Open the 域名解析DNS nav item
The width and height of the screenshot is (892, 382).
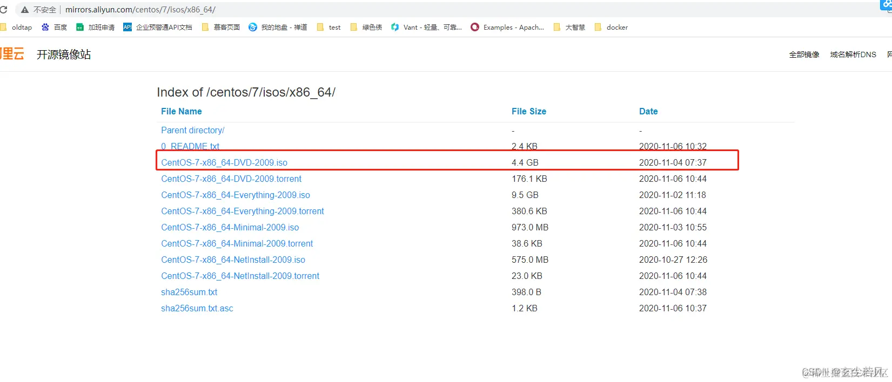(853, 54)
